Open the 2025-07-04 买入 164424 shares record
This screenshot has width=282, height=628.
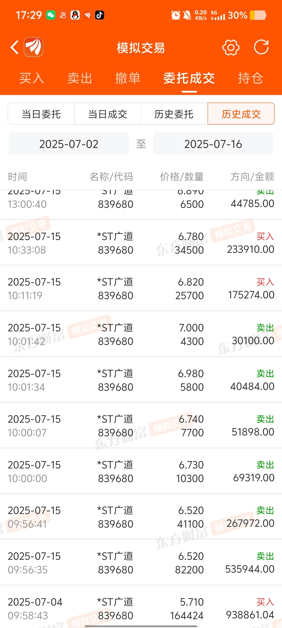coord(141,607)
